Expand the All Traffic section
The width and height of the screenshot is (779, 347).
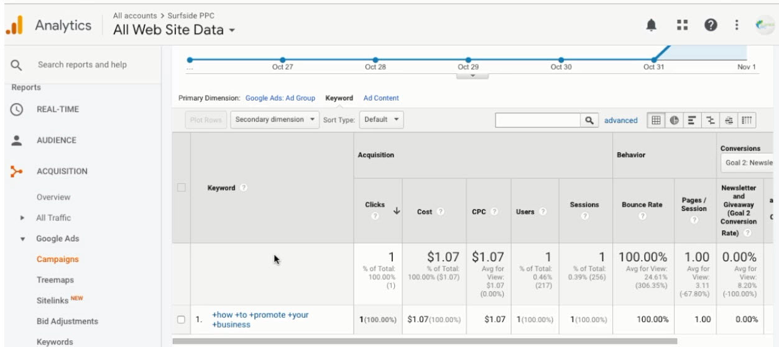click(22, 218)
